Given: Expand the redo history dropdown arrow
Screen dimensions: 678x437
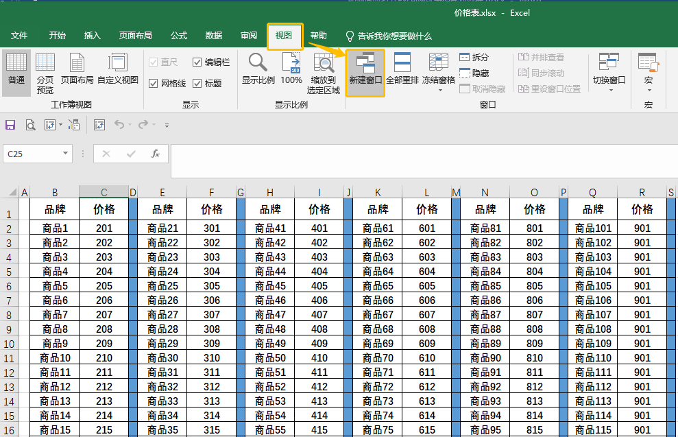Looking at the screenshot, I should point(154,125).
